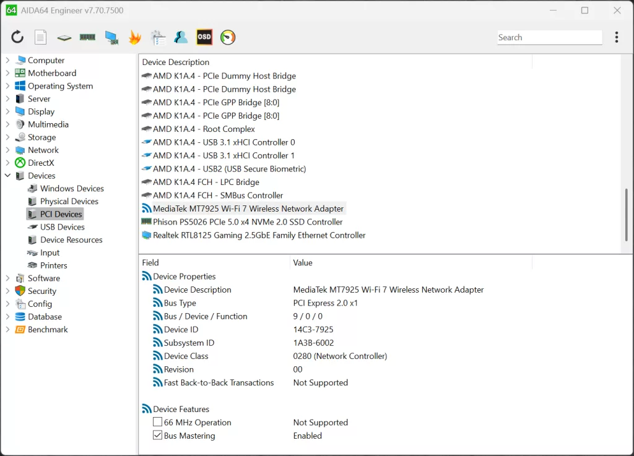Image resolution: width=634 pixels, height=456 pixels.
Task: Toggle the Bus Mastering checkbox
Action: click(x=158, y=436)
